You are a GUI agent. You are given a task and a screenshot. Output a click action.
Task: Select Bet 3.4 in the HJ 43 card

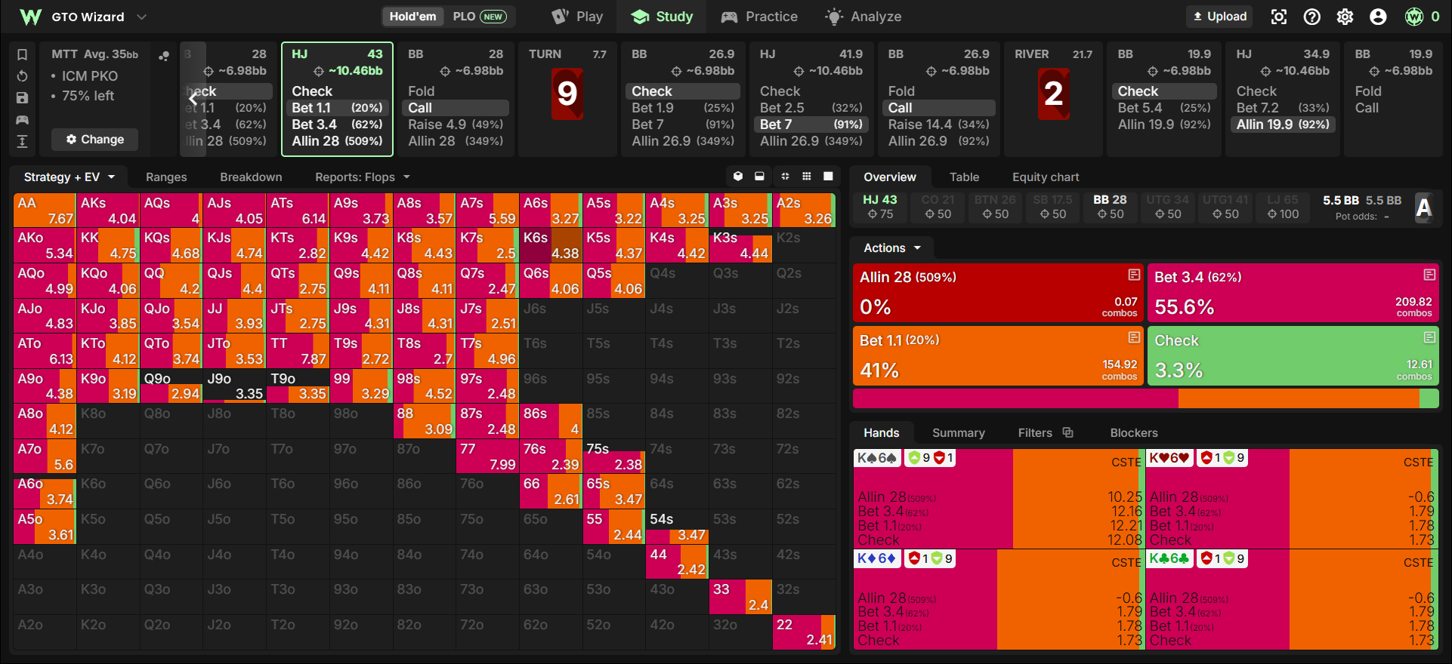coord(337,124)
